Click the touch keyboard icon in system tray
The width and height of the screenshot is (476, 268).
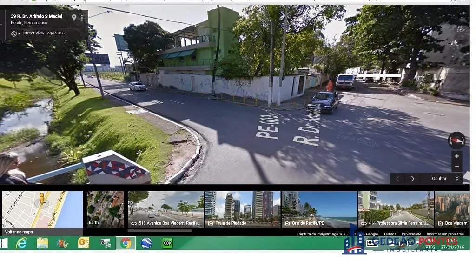point(372,243)
